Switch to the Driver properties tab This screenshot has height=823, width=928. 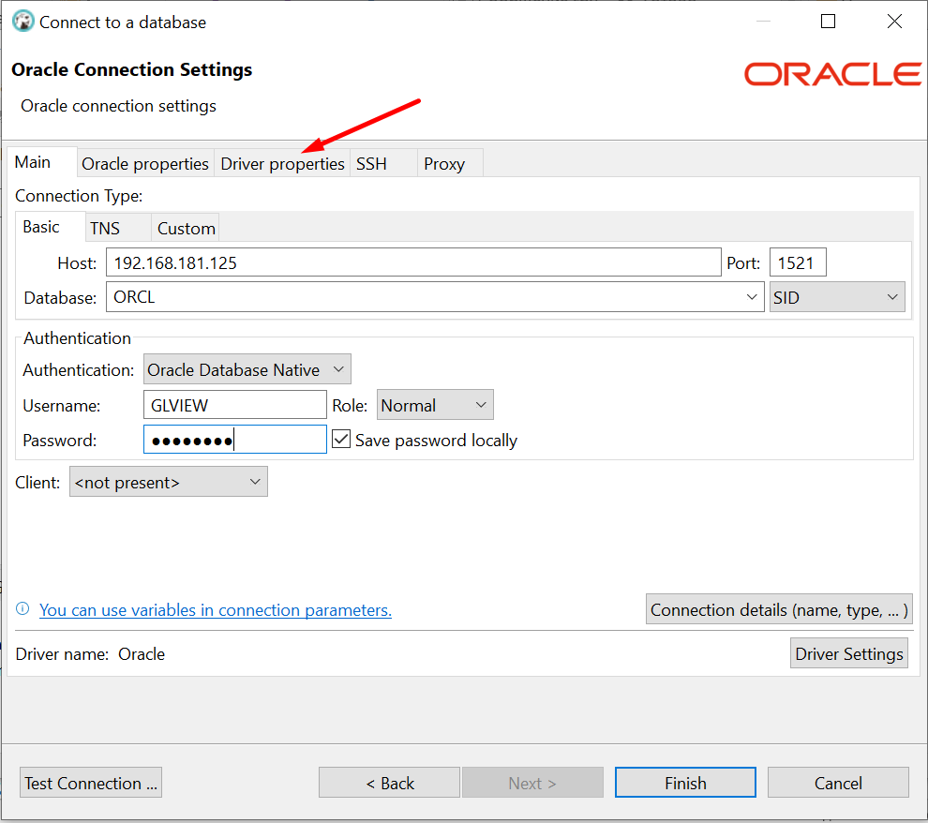tap(282, 163)
